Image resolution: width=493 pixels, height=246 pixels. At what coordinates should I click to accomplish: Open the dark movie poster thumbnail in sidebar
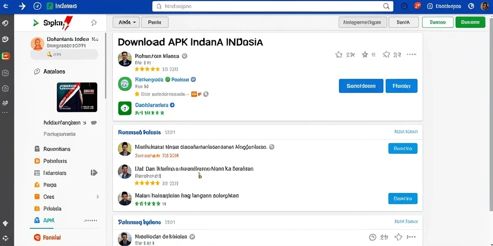pos(77,97)
